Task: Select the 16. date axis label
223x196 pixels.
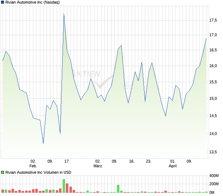Action: tap(132, 162)
